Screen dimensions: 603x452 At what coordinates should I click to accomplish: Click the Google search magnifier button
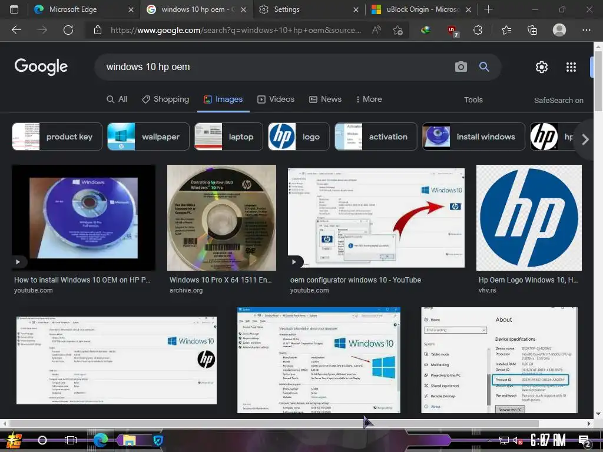point(484,67)
